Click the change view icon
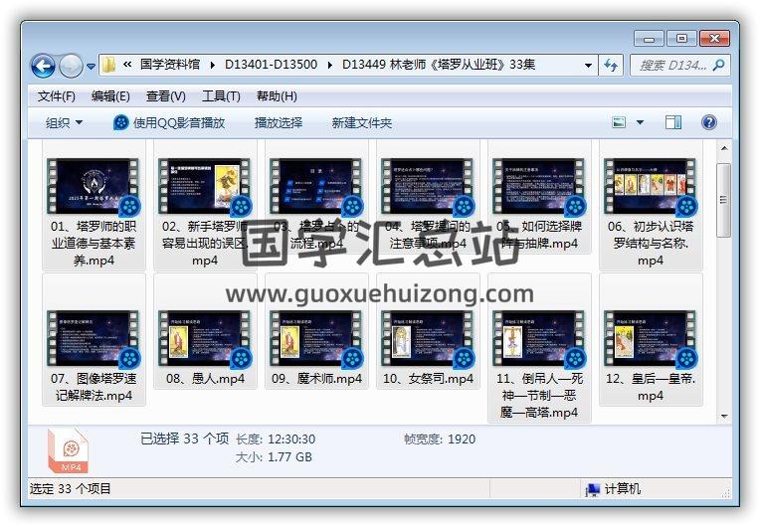 tap(619, 122)
